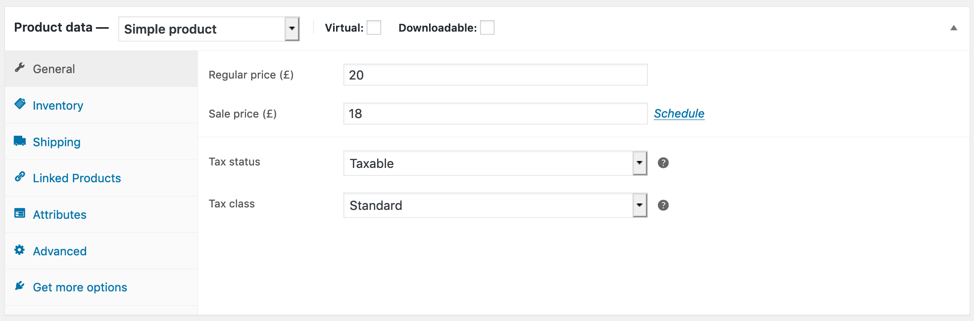This screenshot has height=321, width=974.
Task: Switch to the Inventory tab
Action: click(x=57, y=105)
